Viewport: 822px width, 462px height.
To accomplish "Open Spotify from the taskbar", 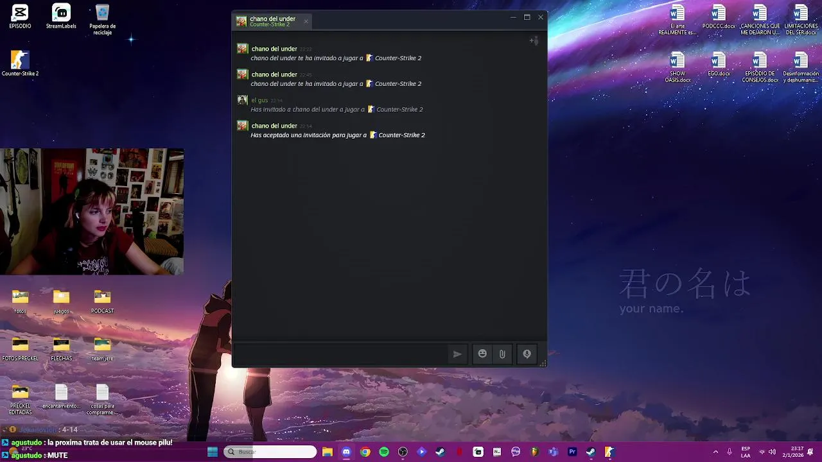I will click(384, 452).
